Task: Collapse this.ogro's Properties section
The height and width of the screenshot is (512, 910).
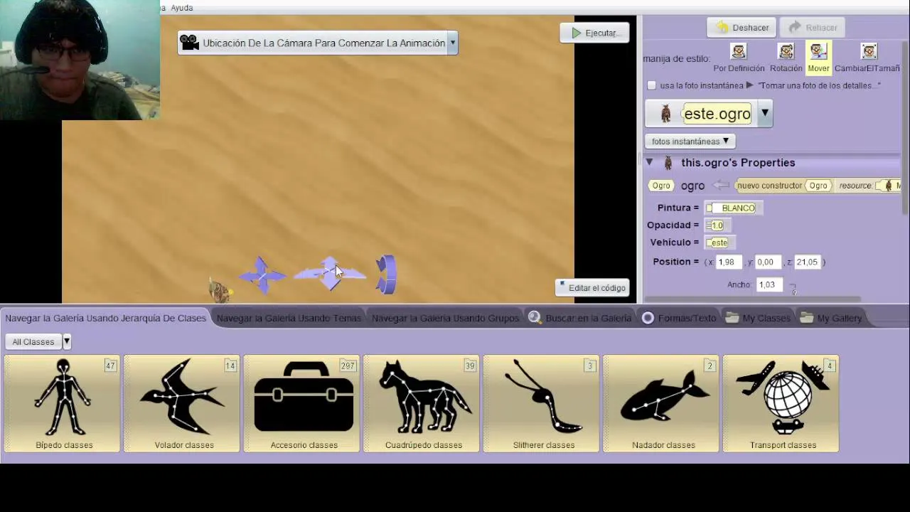Action: (649, 163)
